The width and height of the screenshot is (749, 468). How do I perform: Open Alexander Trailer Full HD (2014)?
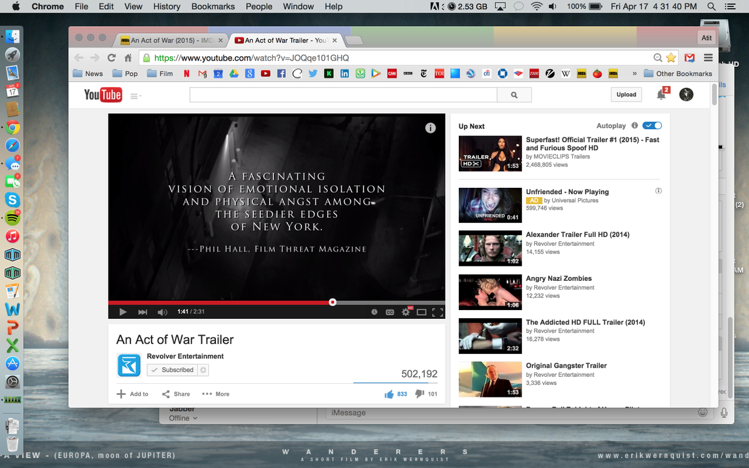[x=577, y=235]
